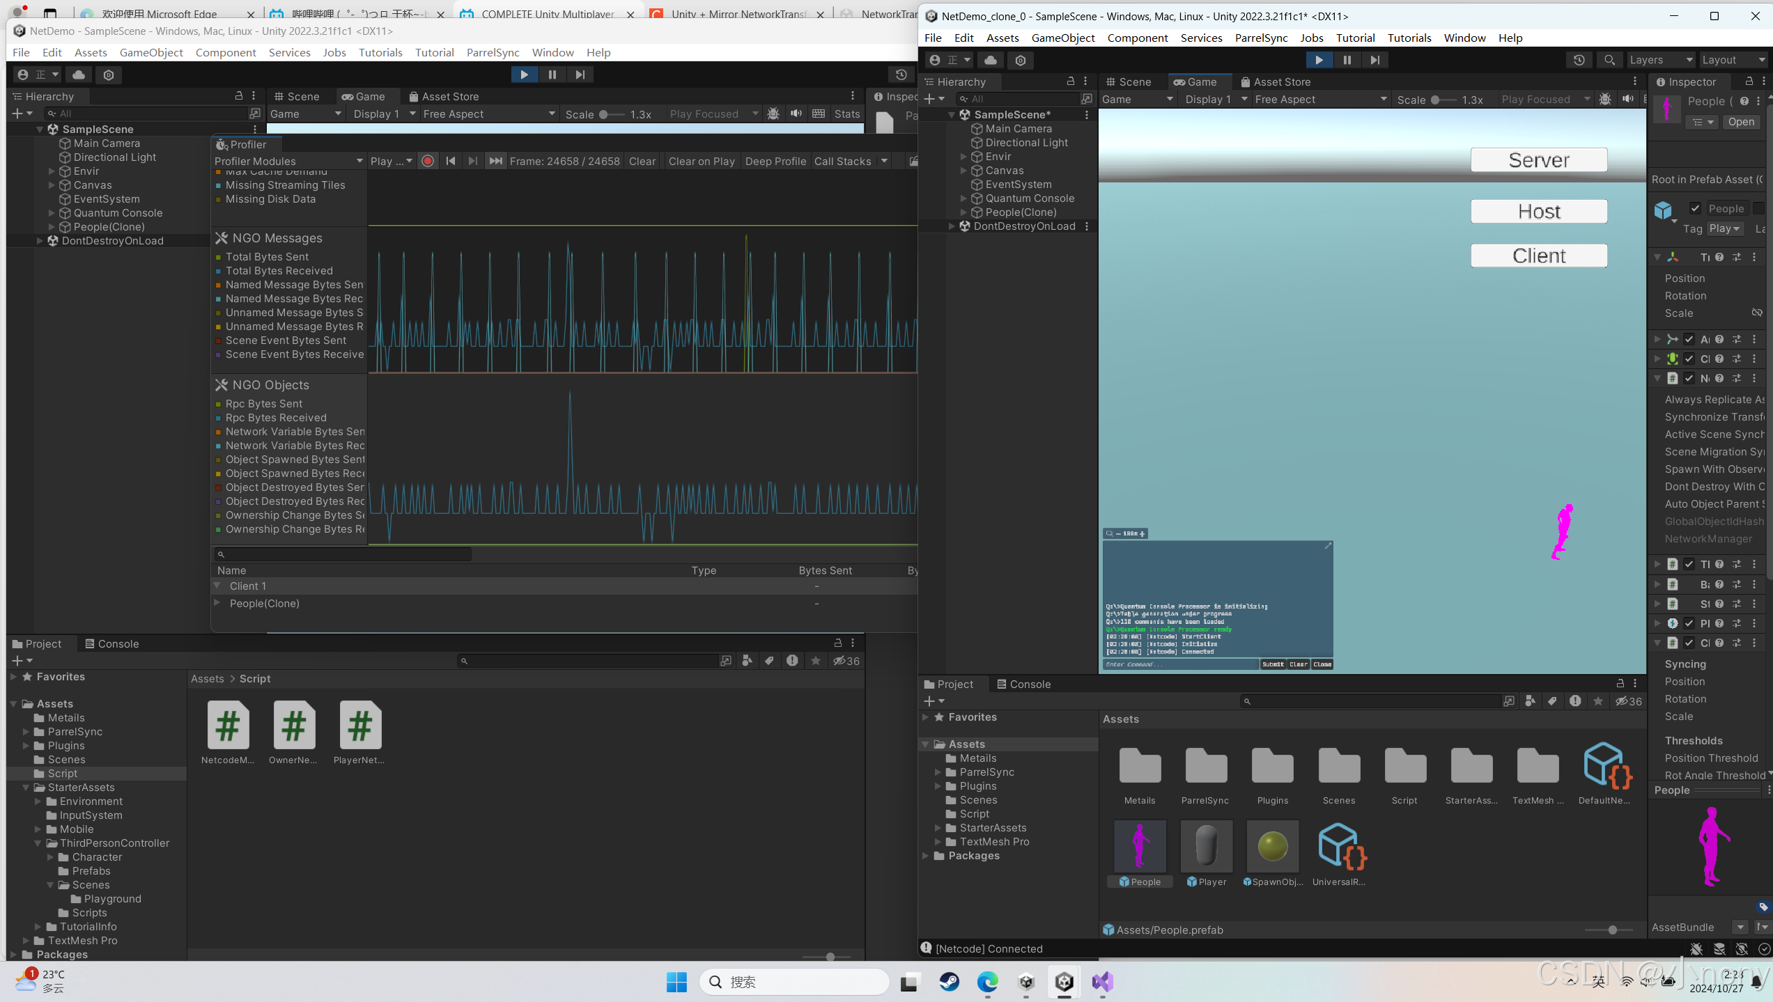This screenshot has height=1002, width=1773.
Task: Click Step button in NetDemo_clone_0 toolbar
Action: 1375,60
